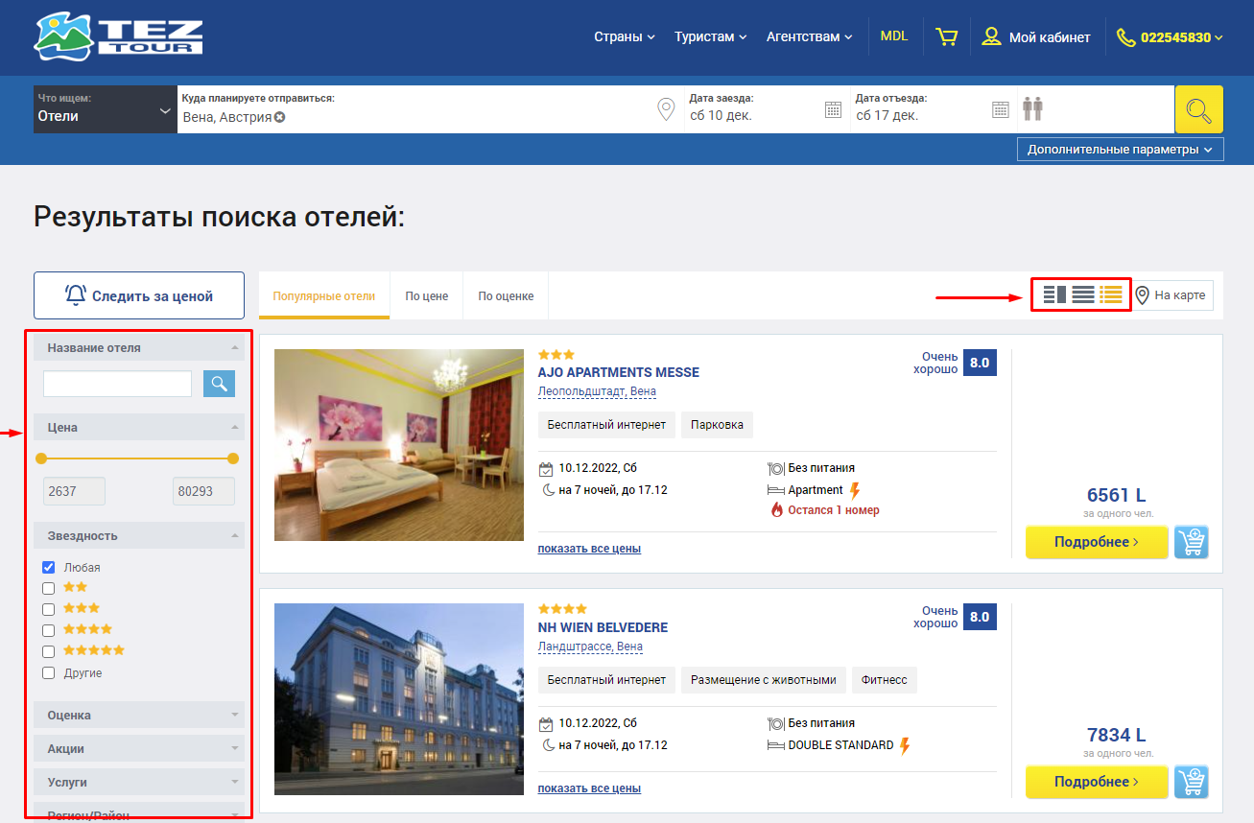Click the hotel name search input
Image resolution: width=1254 pixels, height=823 pixels.
click(x=118, y=384)
